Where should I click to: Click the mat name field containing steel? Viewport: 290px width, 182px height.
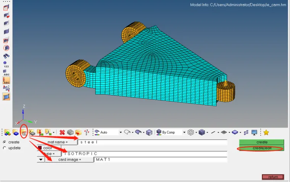(153, 142)
